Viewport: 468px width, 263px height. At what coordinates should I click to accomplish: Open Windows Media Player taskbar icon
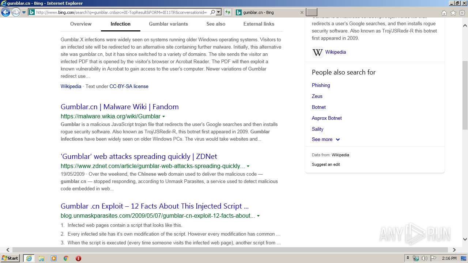tap(54, 258)
